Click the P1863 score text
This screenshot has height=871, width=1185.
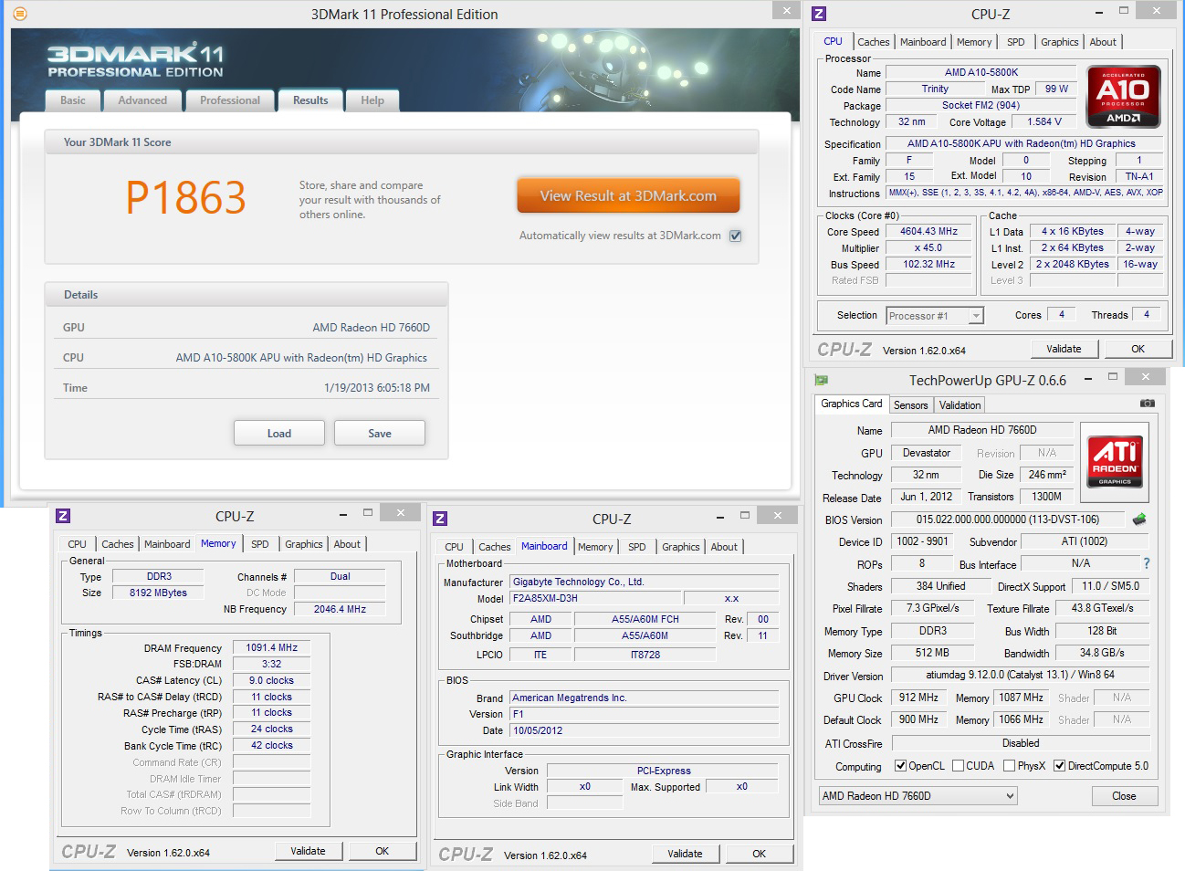pyautogui.click(x=186, y=197)
